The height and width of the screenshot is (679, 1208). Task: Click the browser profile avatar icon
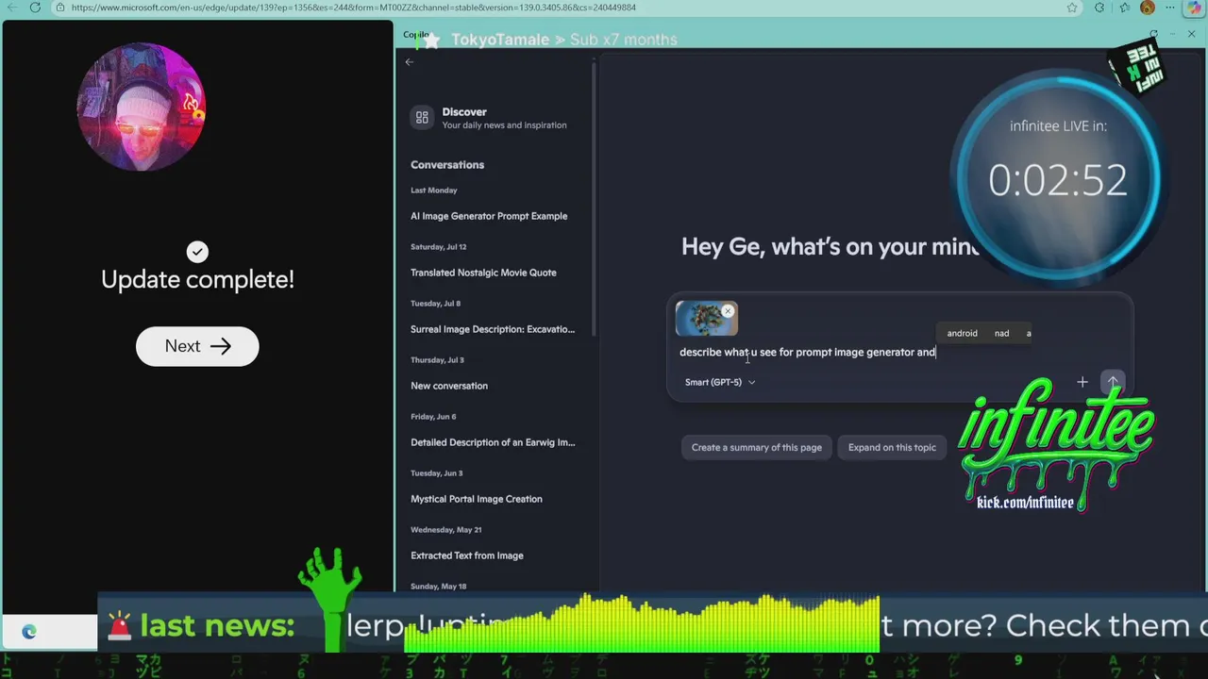[x=1148, y=8]
